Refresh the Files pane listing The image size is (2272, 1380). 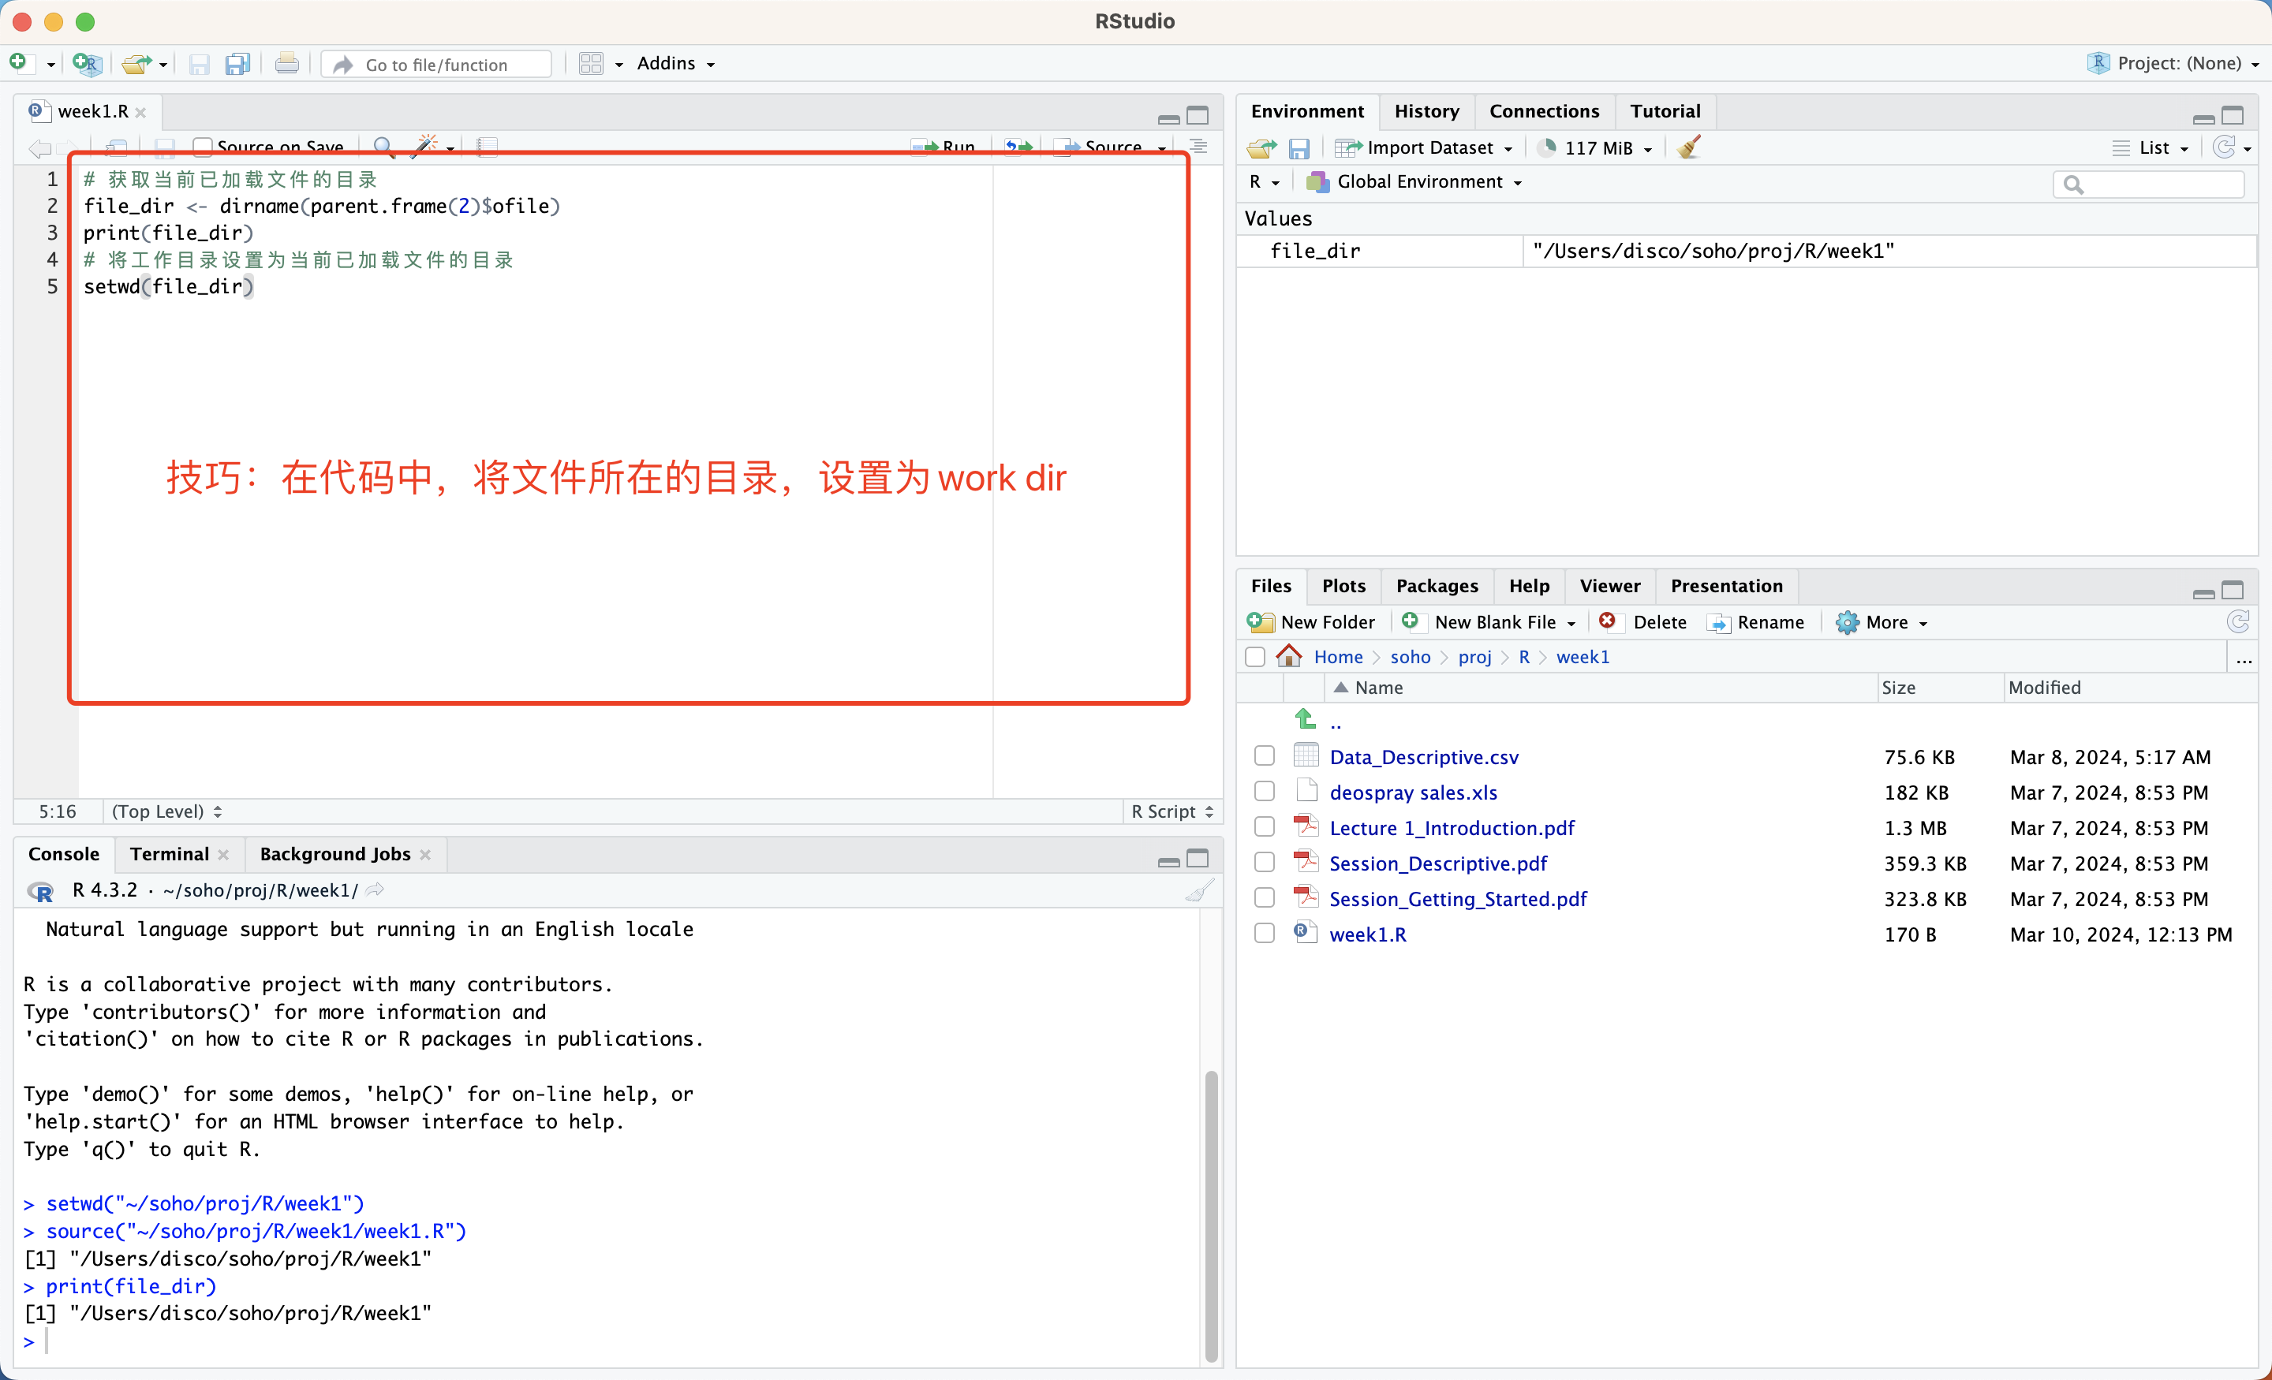[2238, 622]
